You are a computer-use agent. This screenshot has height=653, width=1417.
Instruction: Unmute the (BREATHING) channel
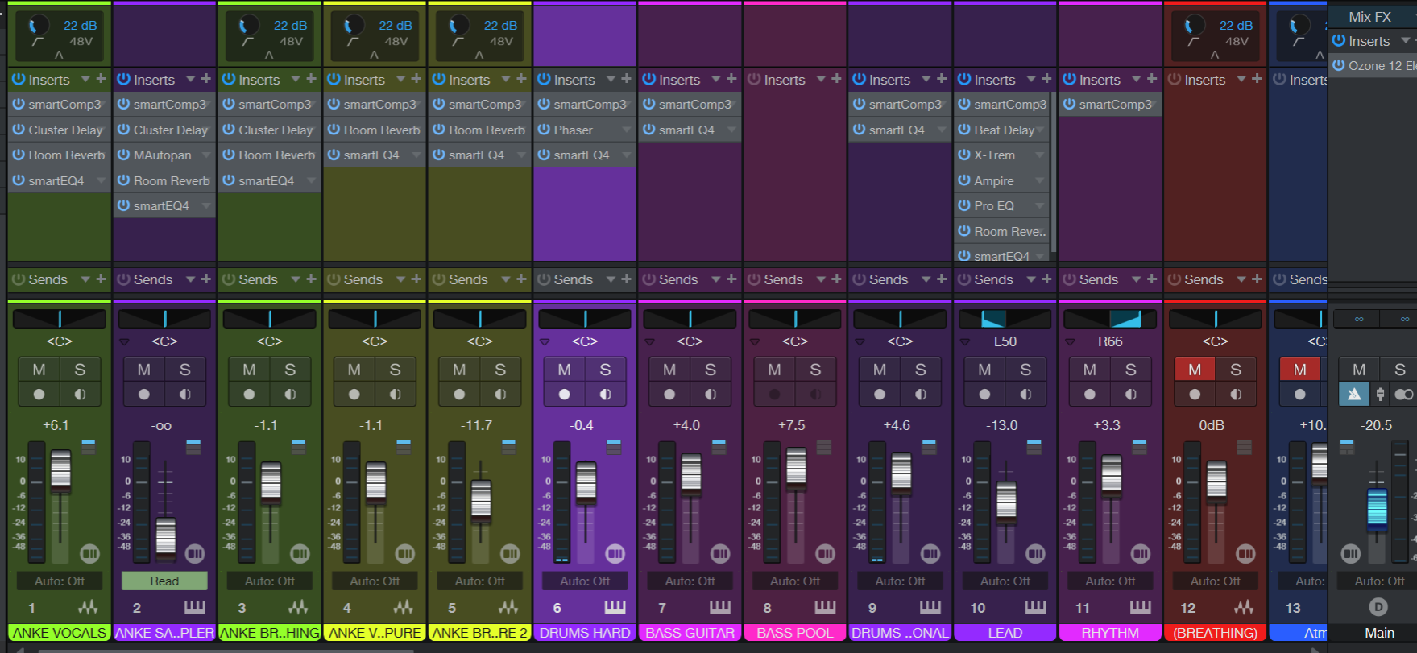pos(1195,370)
